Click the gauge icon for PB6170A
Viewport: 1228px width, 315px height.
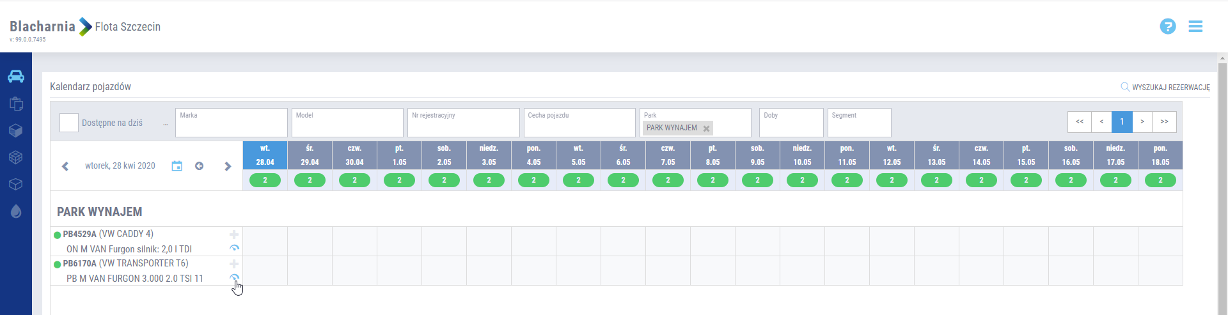pos(234,277)
